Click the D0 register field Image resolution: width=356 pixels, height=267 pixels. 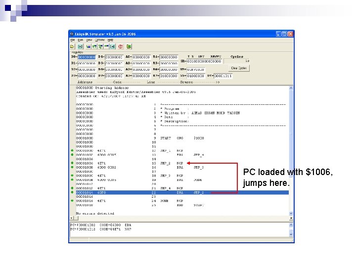click(x=87, y=57)
